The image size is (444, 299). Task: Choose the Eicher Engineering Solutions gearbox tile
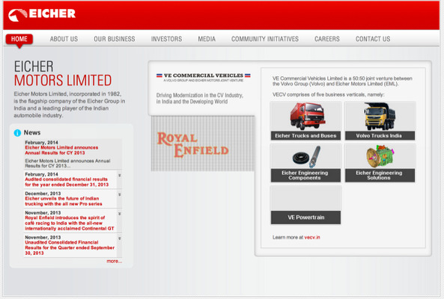[x=380, y=163]
